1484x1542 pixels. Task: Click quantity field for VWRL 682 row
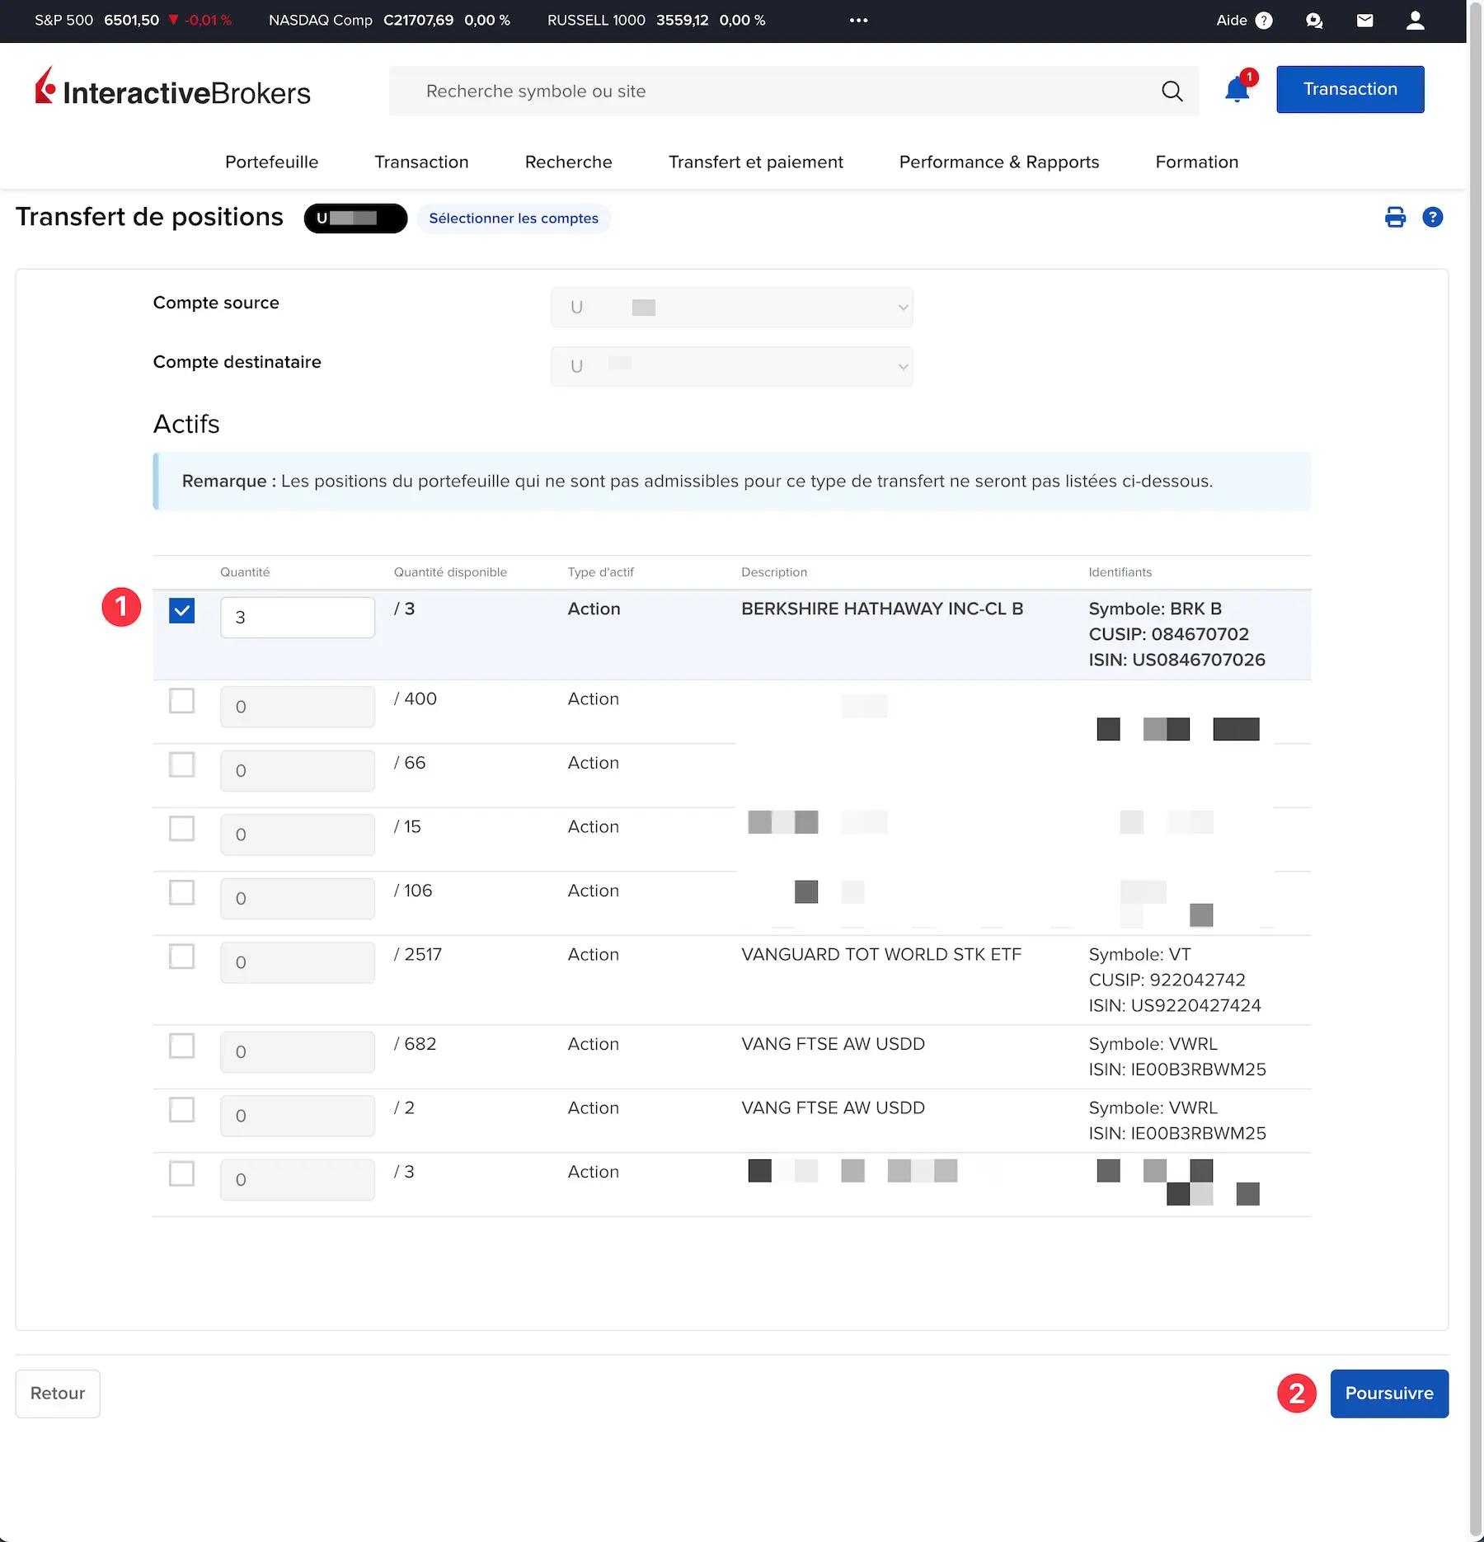coord(298,1052)
